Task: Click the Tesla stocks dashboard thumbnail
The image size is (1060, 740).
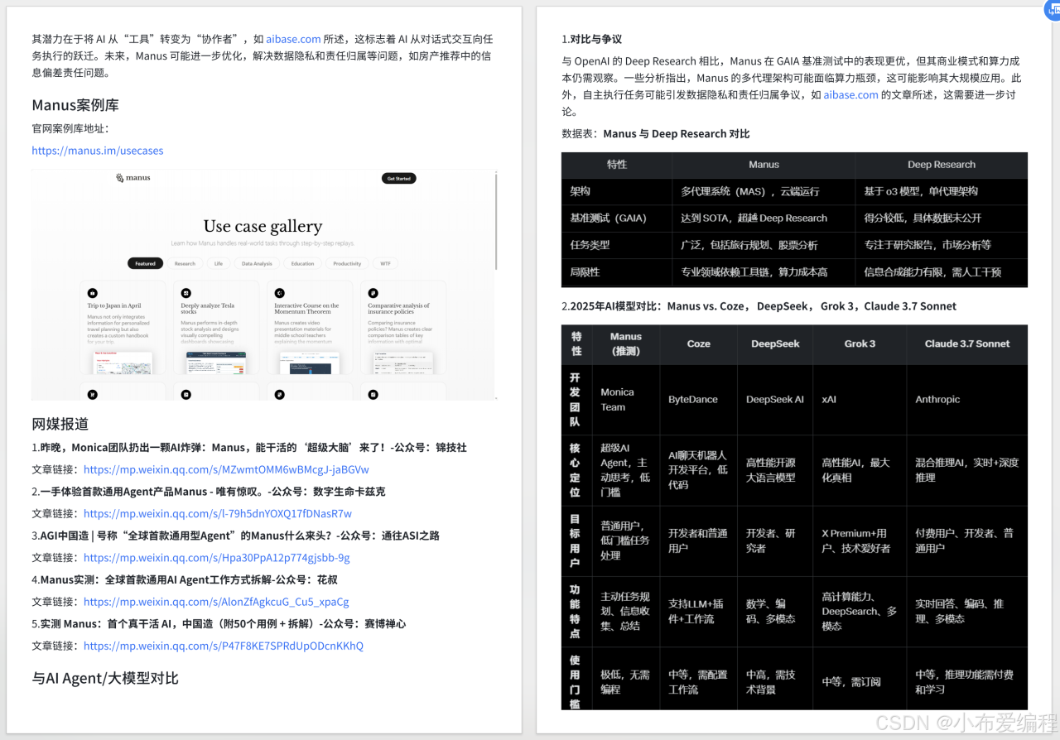Action: pyautogui.click(x=216, y=363)
